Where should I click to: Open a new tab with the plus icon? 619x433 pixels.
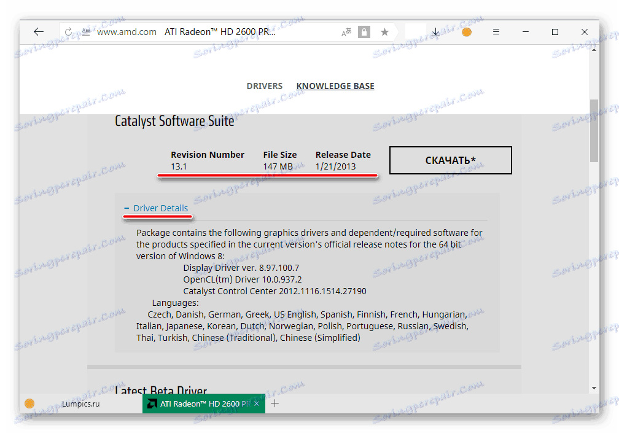tap(274, 404)
